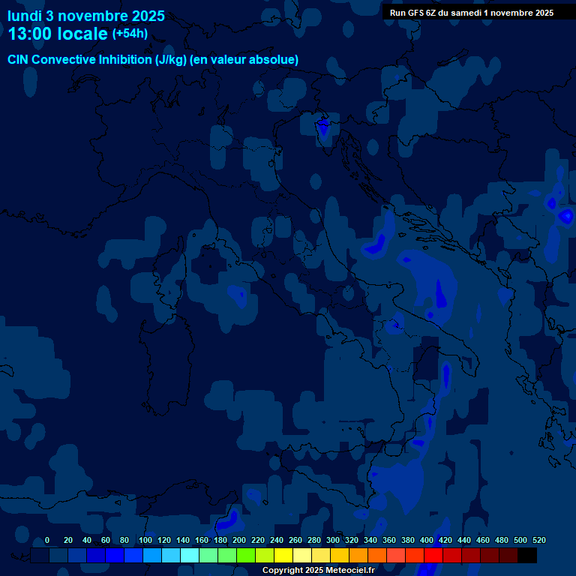Image resolution: width=576 pixels, height=576 pixels.
Task: Select the bright green swatch below label 200
Action: click(246, 556)
